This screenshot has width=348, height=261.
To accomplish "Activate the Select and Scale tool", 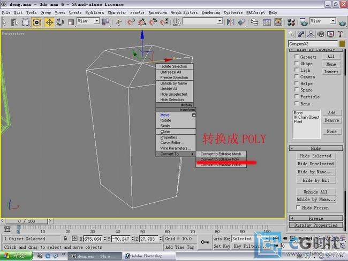I will coord(71,22).
